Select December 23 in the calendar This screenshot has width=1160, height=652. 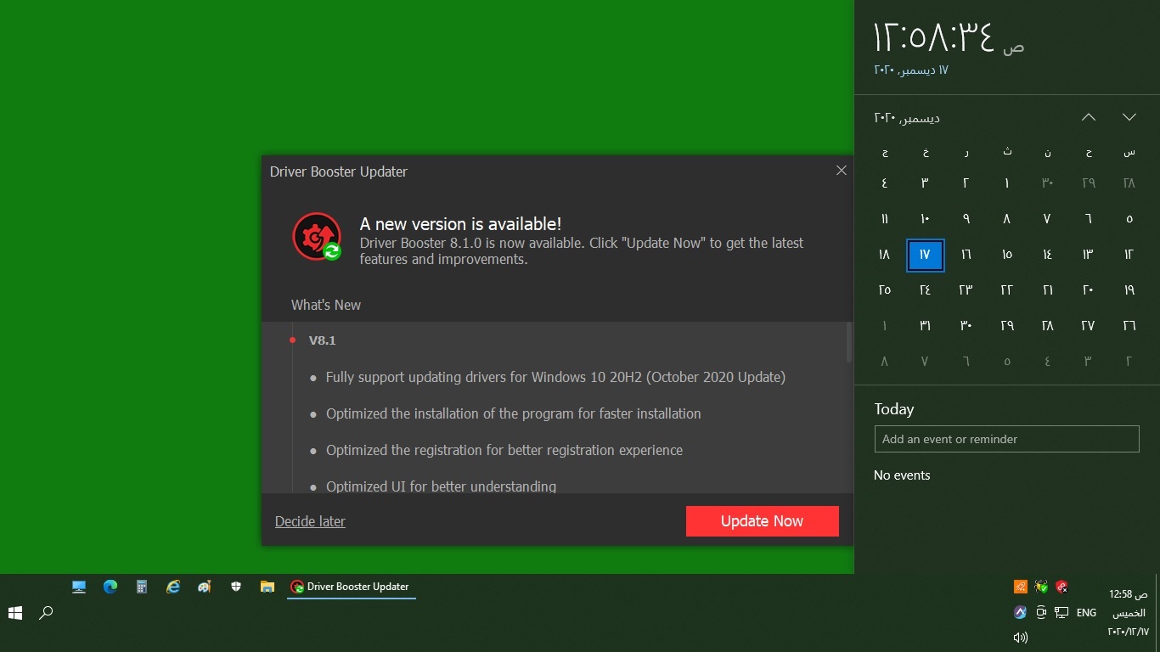tap(966, 290)
